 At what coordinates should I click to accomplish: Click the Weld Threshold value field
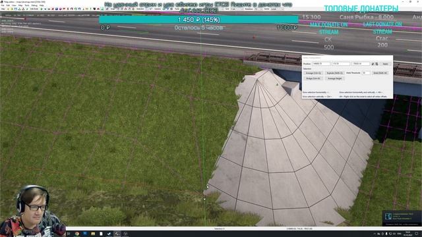366,73
